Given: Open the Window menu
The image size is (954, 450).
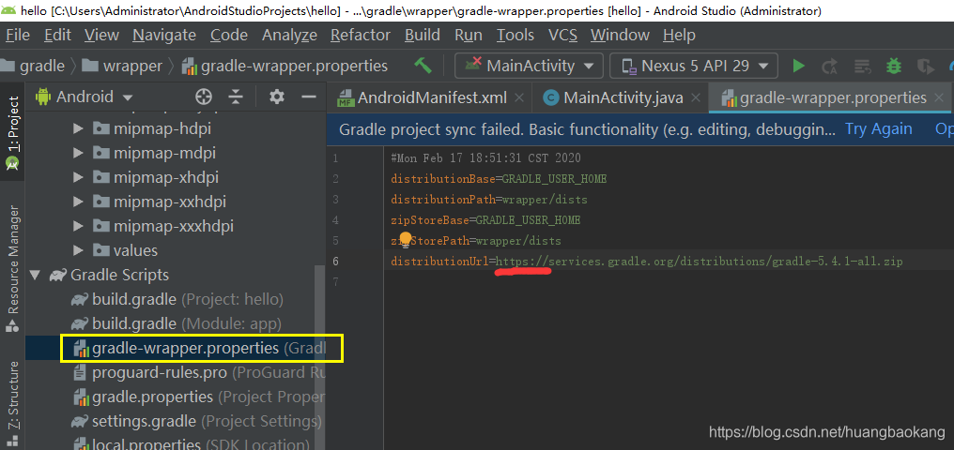Looking at the screenshot, I should (x=620, y=36).
